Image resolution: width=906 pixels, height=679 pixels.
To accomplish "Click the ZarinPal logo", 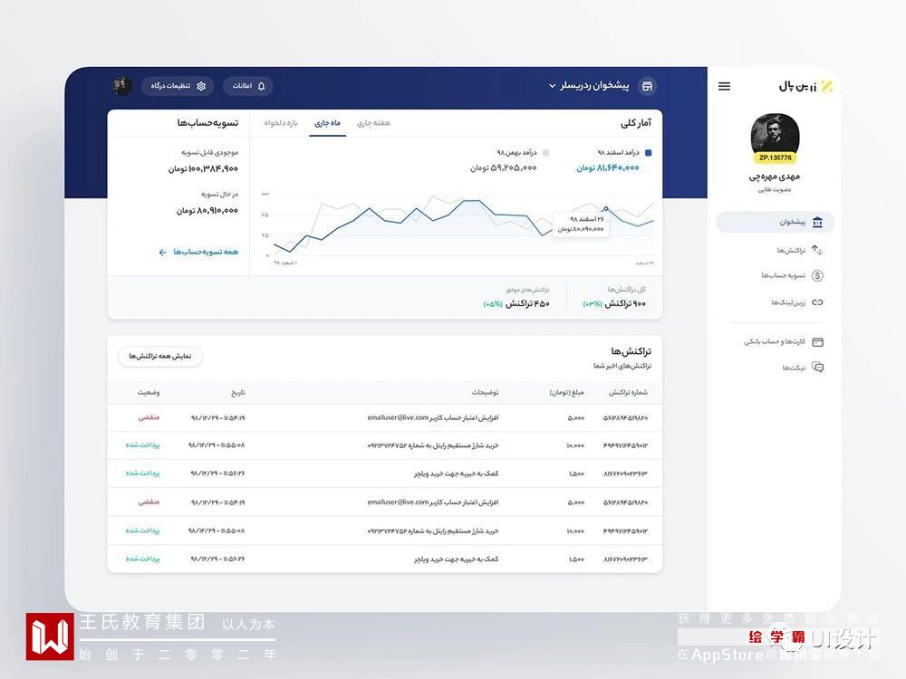I will 805,86.
